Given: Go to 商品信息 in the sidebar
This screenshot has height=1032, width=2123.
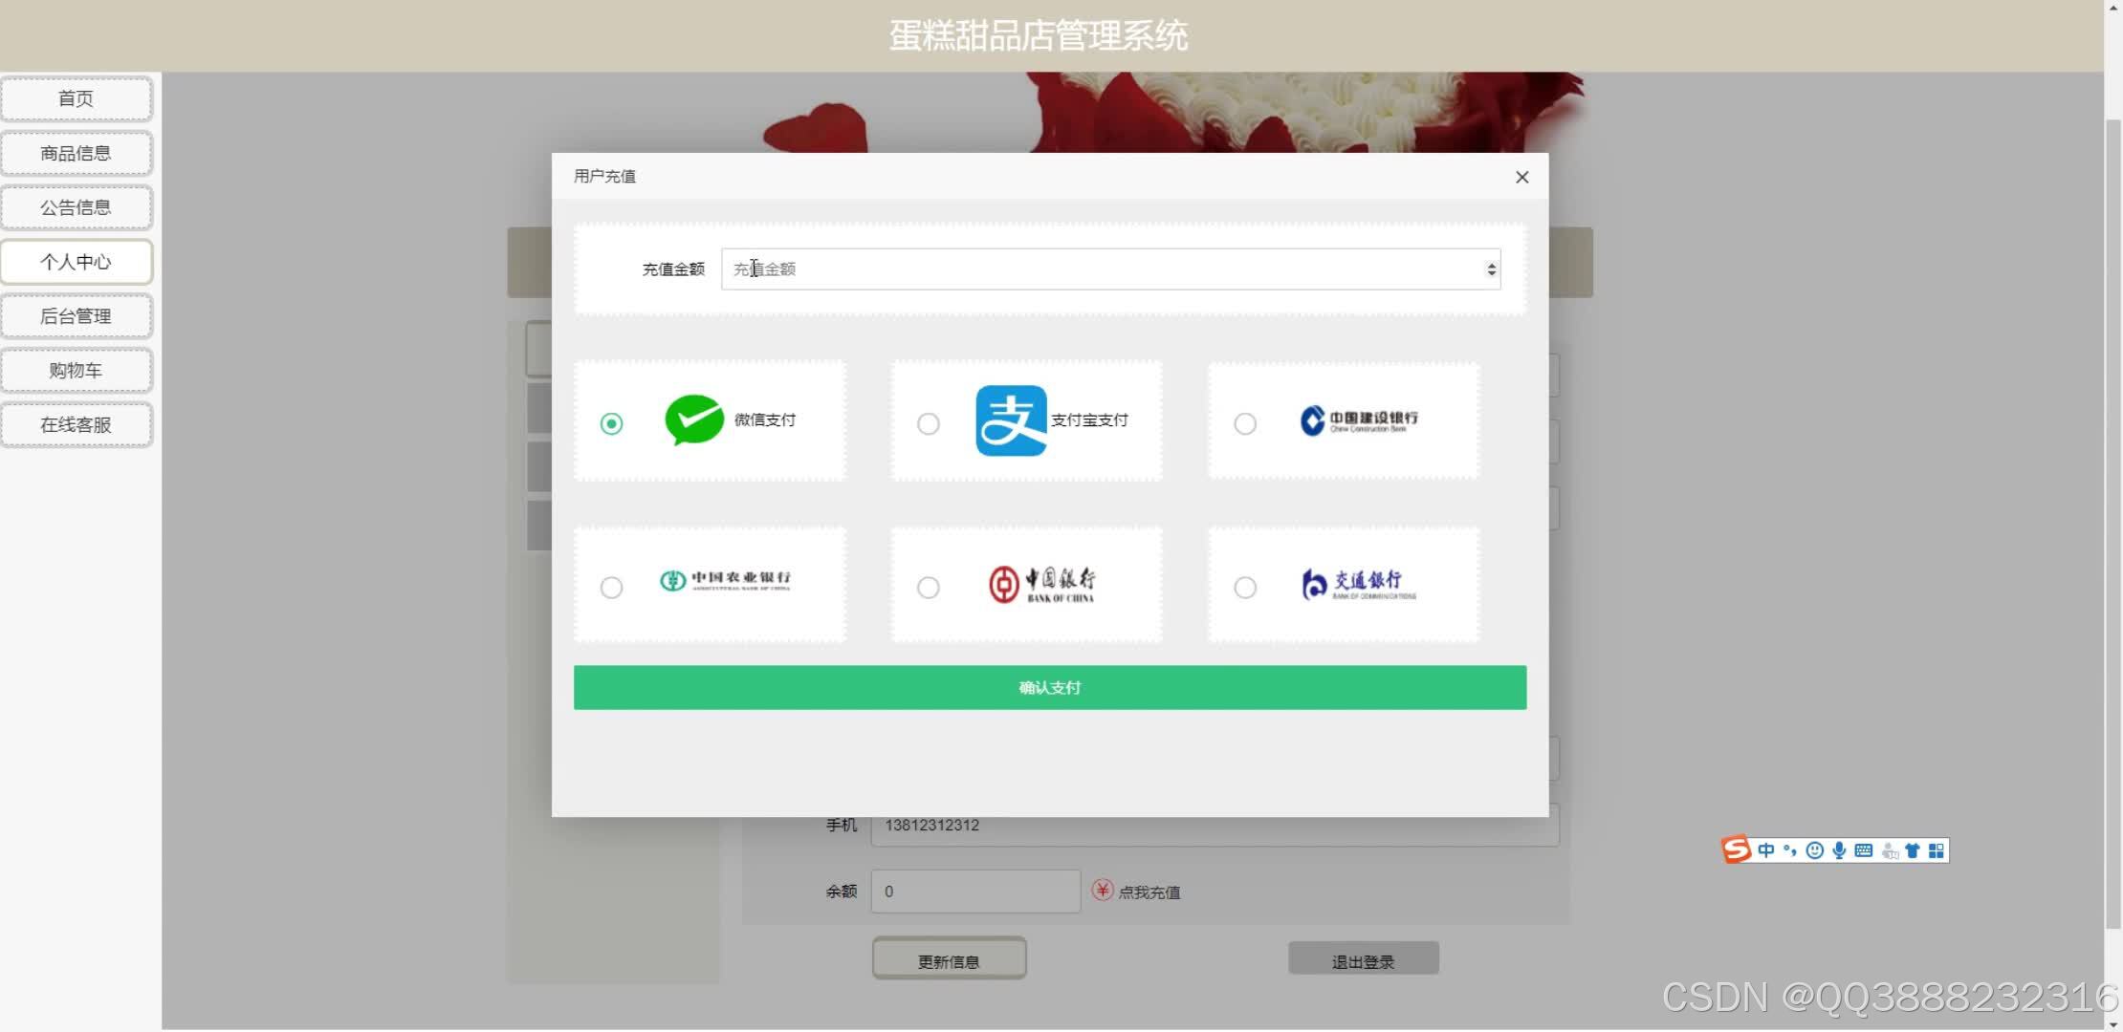Looking at the screenshot, I should (x=77, y=153).
